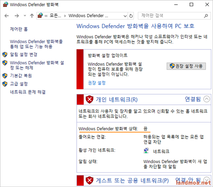This screenshot has height=187, width=213.
Task: Click the 게스트 또는 공용 네트워크(P) header
Action: pyautogui.click(x=132, y=180)
